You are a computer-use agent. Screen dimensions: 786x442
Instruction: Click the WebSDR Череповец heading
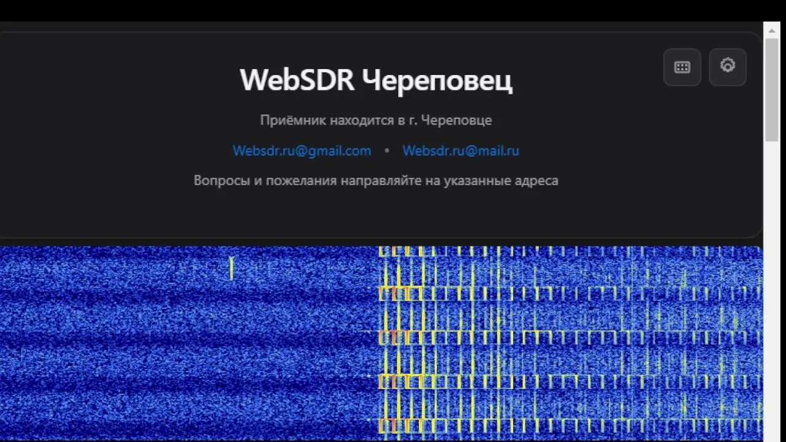tap(376, 80)
